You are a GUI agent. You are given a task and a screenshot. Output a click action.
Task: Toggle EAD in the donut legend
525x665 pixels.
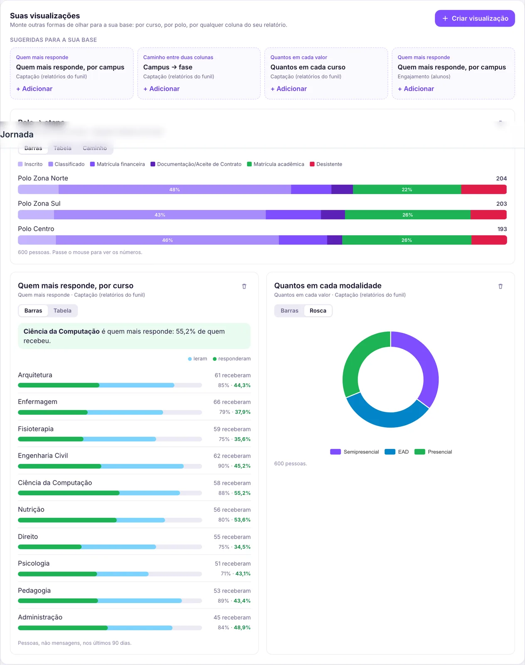(x=397, y=452)
